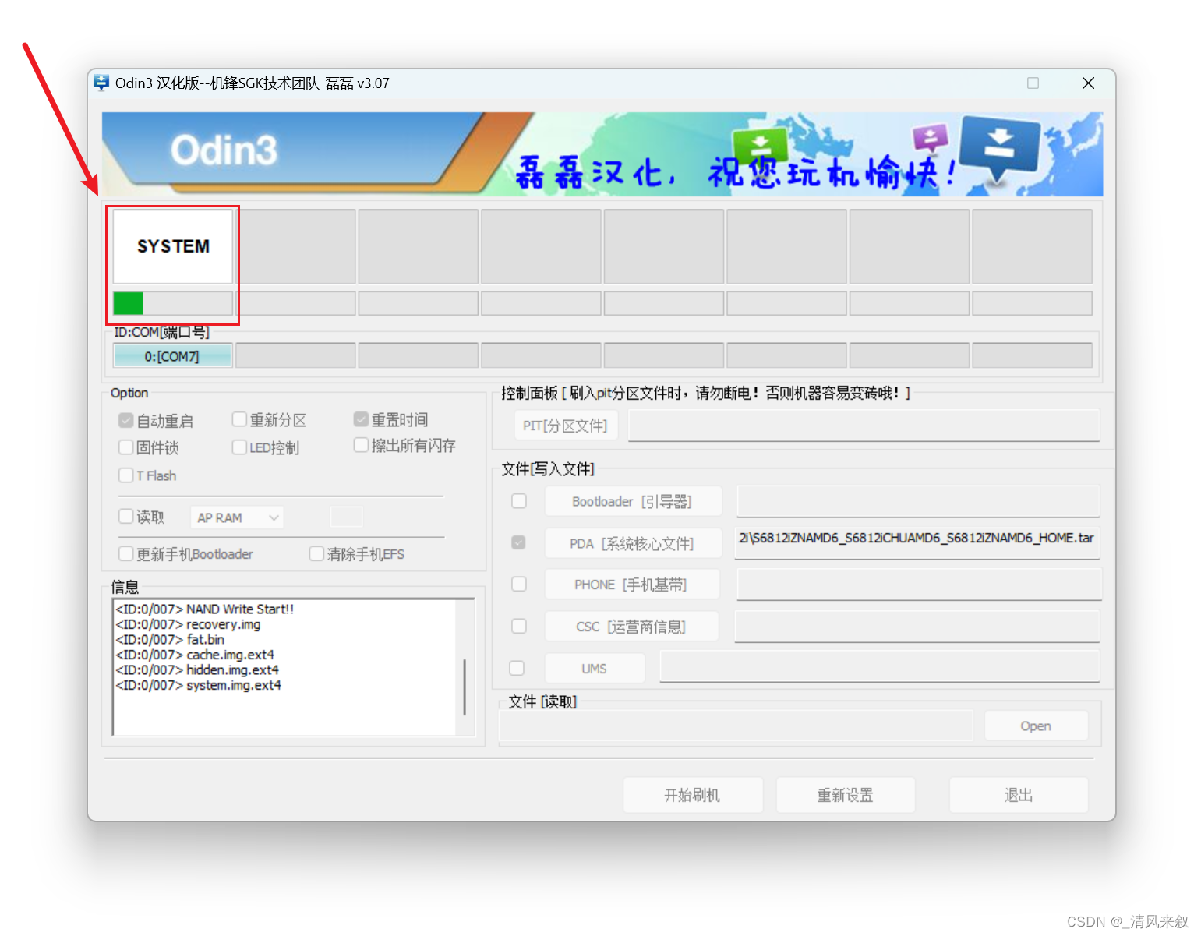Minimize the Odin3 window
1201x936 pixels.
980,83
